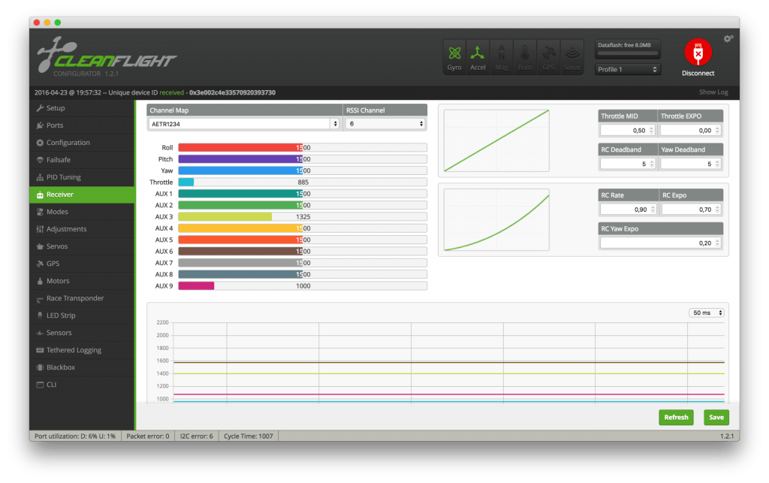Click the Packet error: 0 status entry
The width and height of the screenshot is (769, 483).
148,436
